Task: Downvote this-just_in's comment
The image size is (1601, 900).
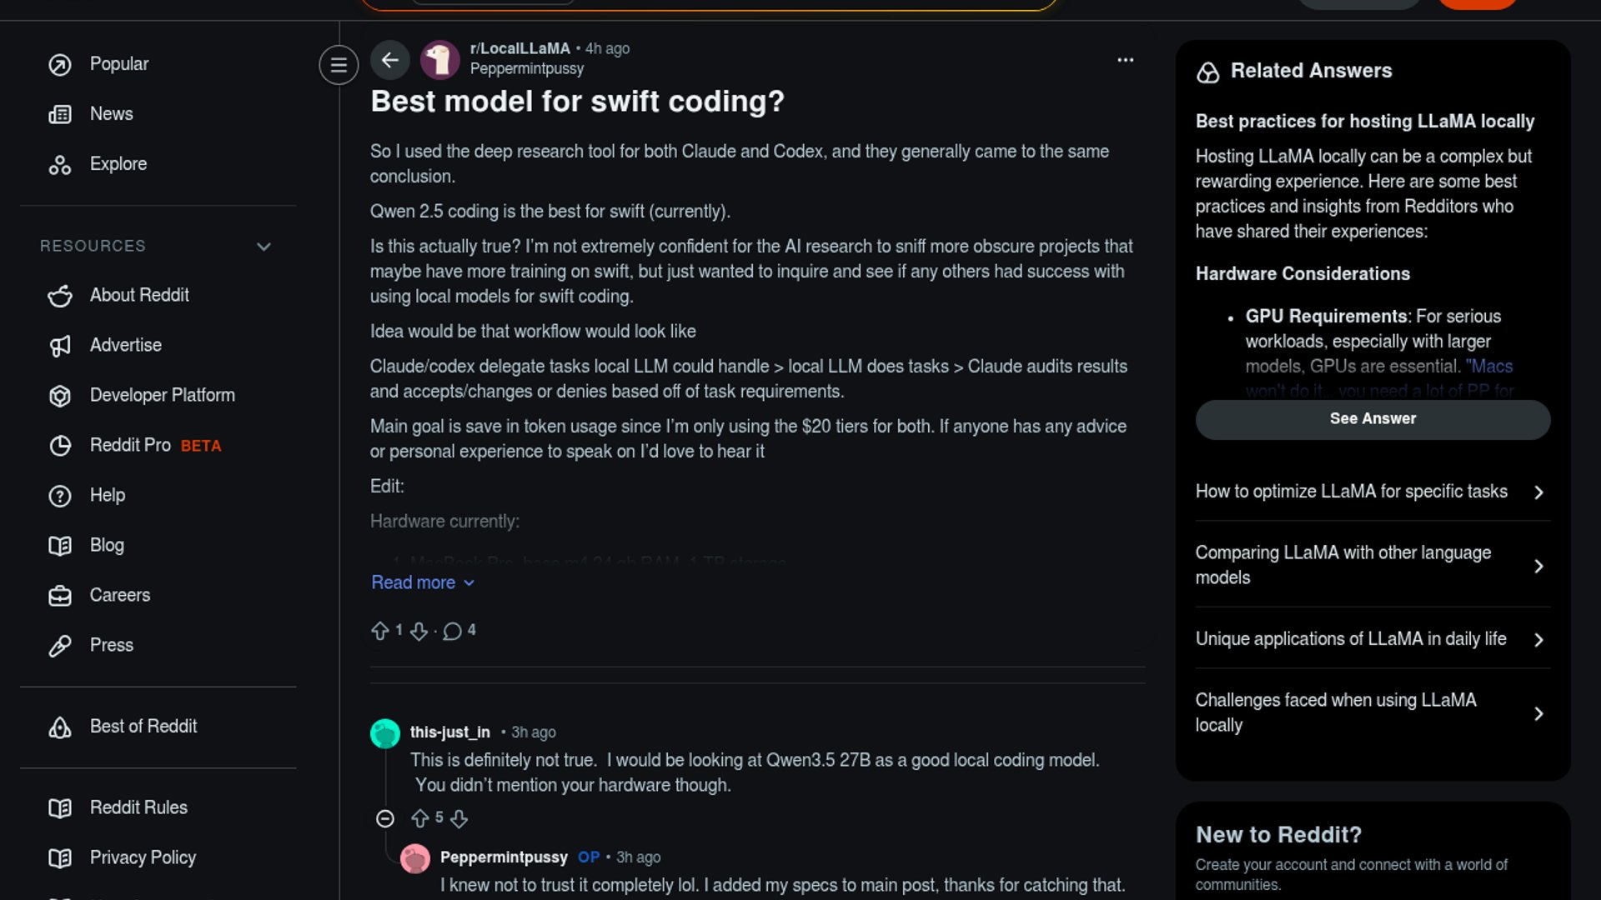Action: [459, 818]
